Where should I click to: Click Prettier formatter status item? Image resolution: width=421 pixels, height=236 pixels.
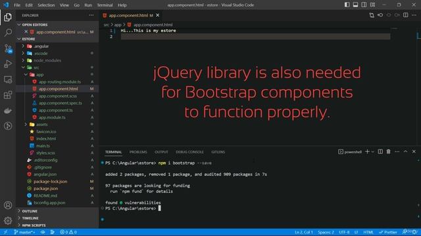pos(388,232)
